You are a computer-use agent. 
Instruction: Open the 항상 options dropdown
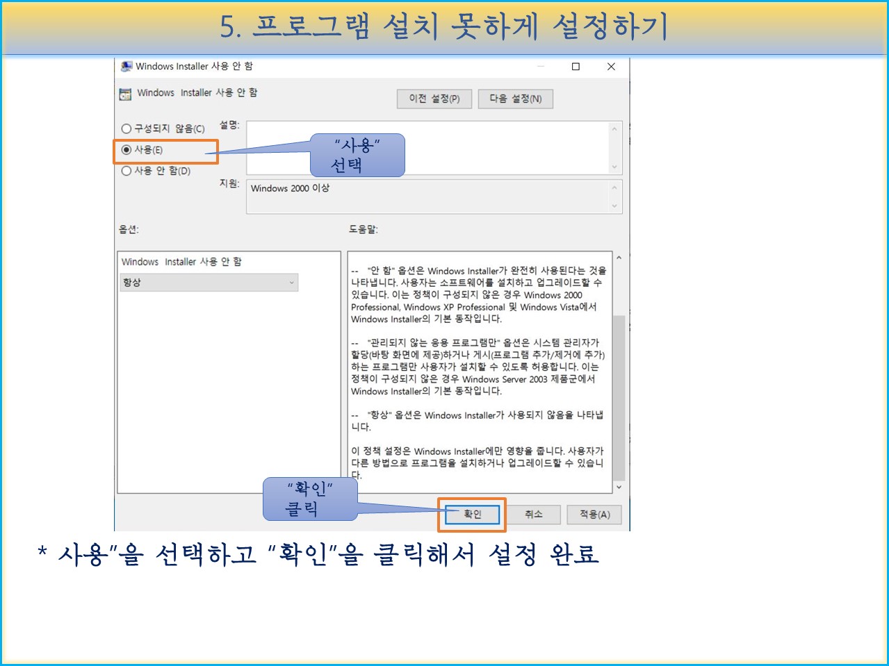point(209,283)
